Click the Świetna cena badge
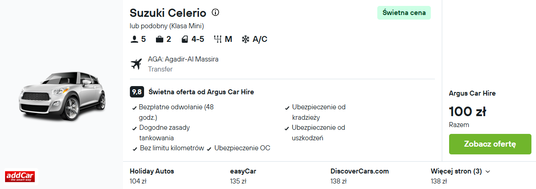536x189 pixels. 404,13
